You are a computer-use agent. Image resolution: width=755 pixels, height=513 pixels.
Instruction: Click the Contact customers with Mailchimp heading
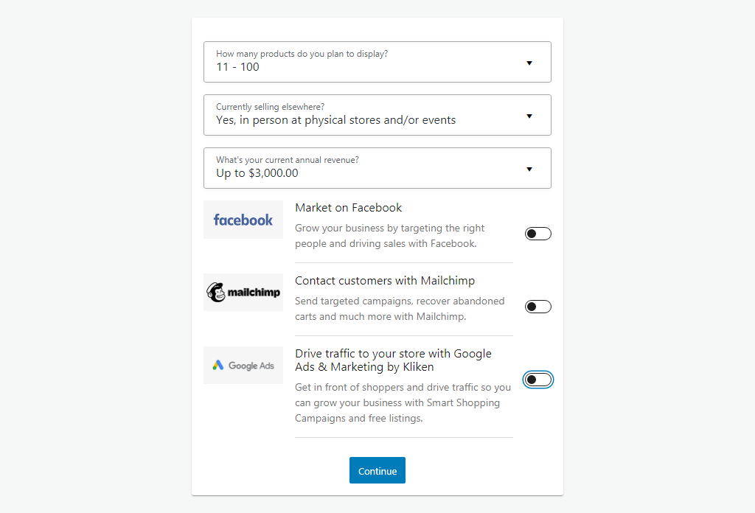click(385, 281)
